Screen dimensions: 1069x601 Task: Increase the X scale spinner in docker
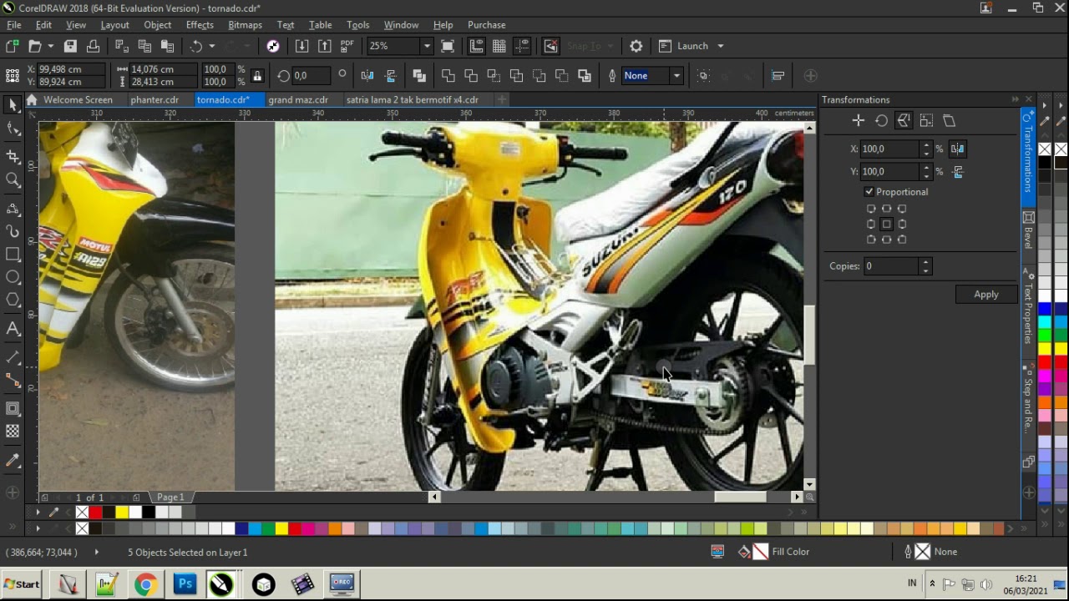[925, 144]
